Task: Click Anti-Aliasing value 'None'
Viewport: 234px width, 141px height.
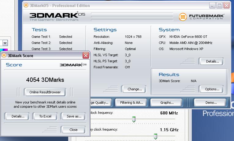Action: [129, 43]
